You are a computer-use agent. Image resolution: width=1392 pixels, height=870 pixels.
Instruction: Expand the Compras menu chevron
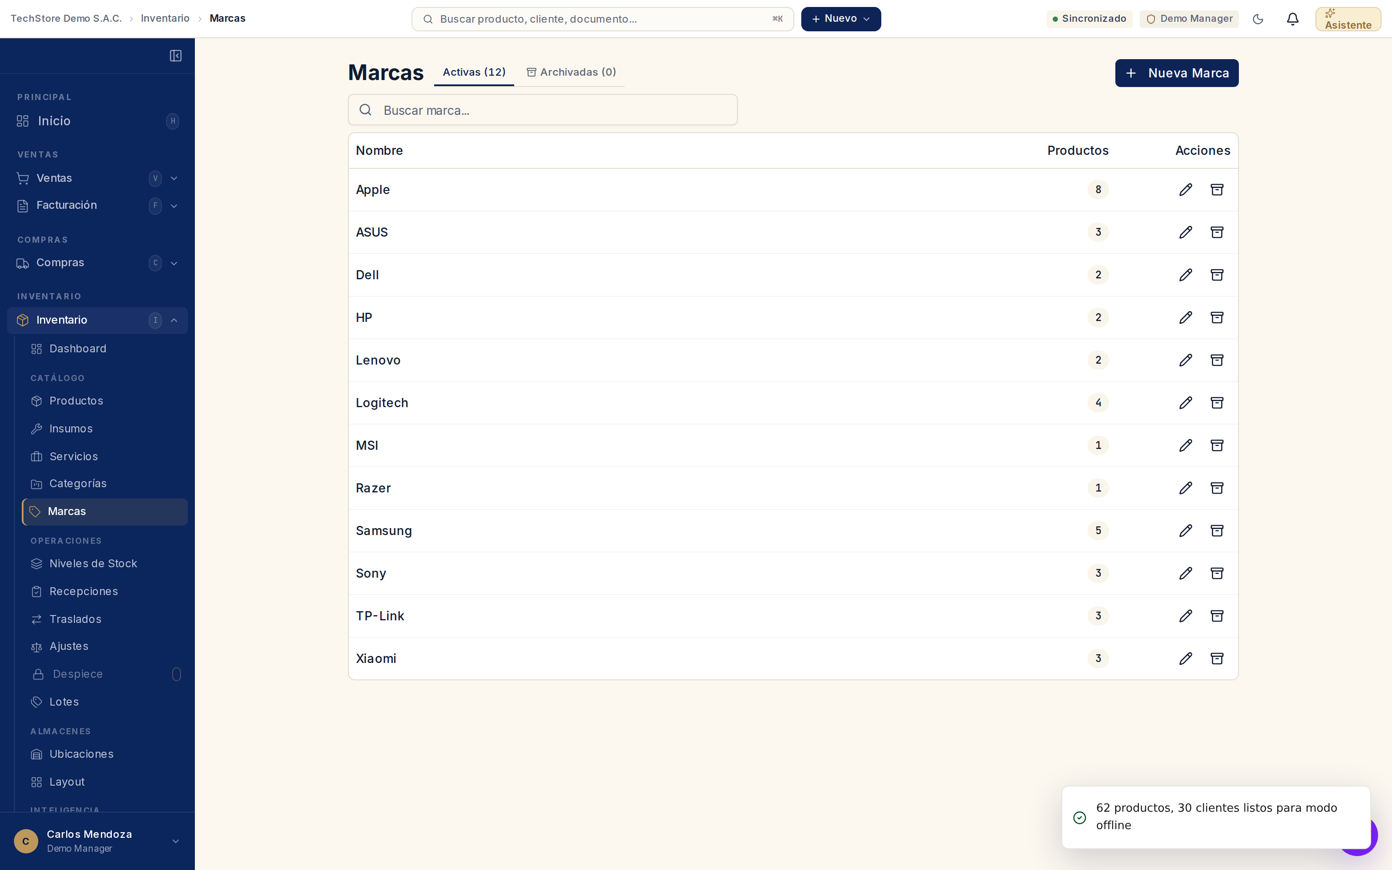click(174, 263)
